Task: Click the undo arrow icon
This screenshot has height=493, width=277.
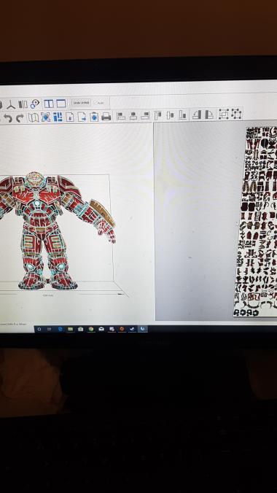Action: 8,117
